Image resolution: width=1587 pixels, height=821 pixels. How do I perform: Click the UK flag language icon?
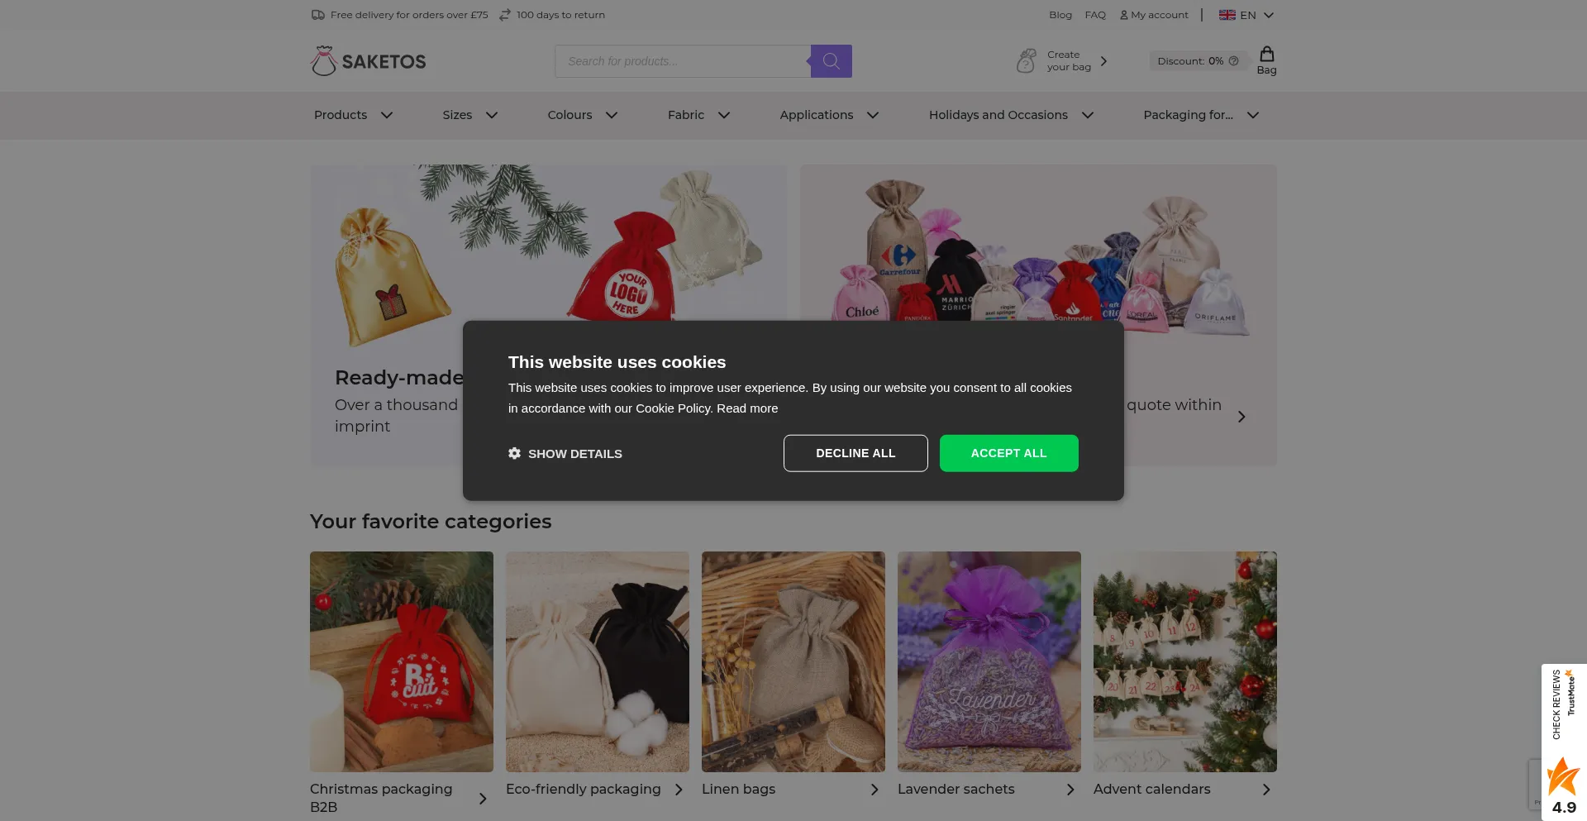(x=1227, y=15)
